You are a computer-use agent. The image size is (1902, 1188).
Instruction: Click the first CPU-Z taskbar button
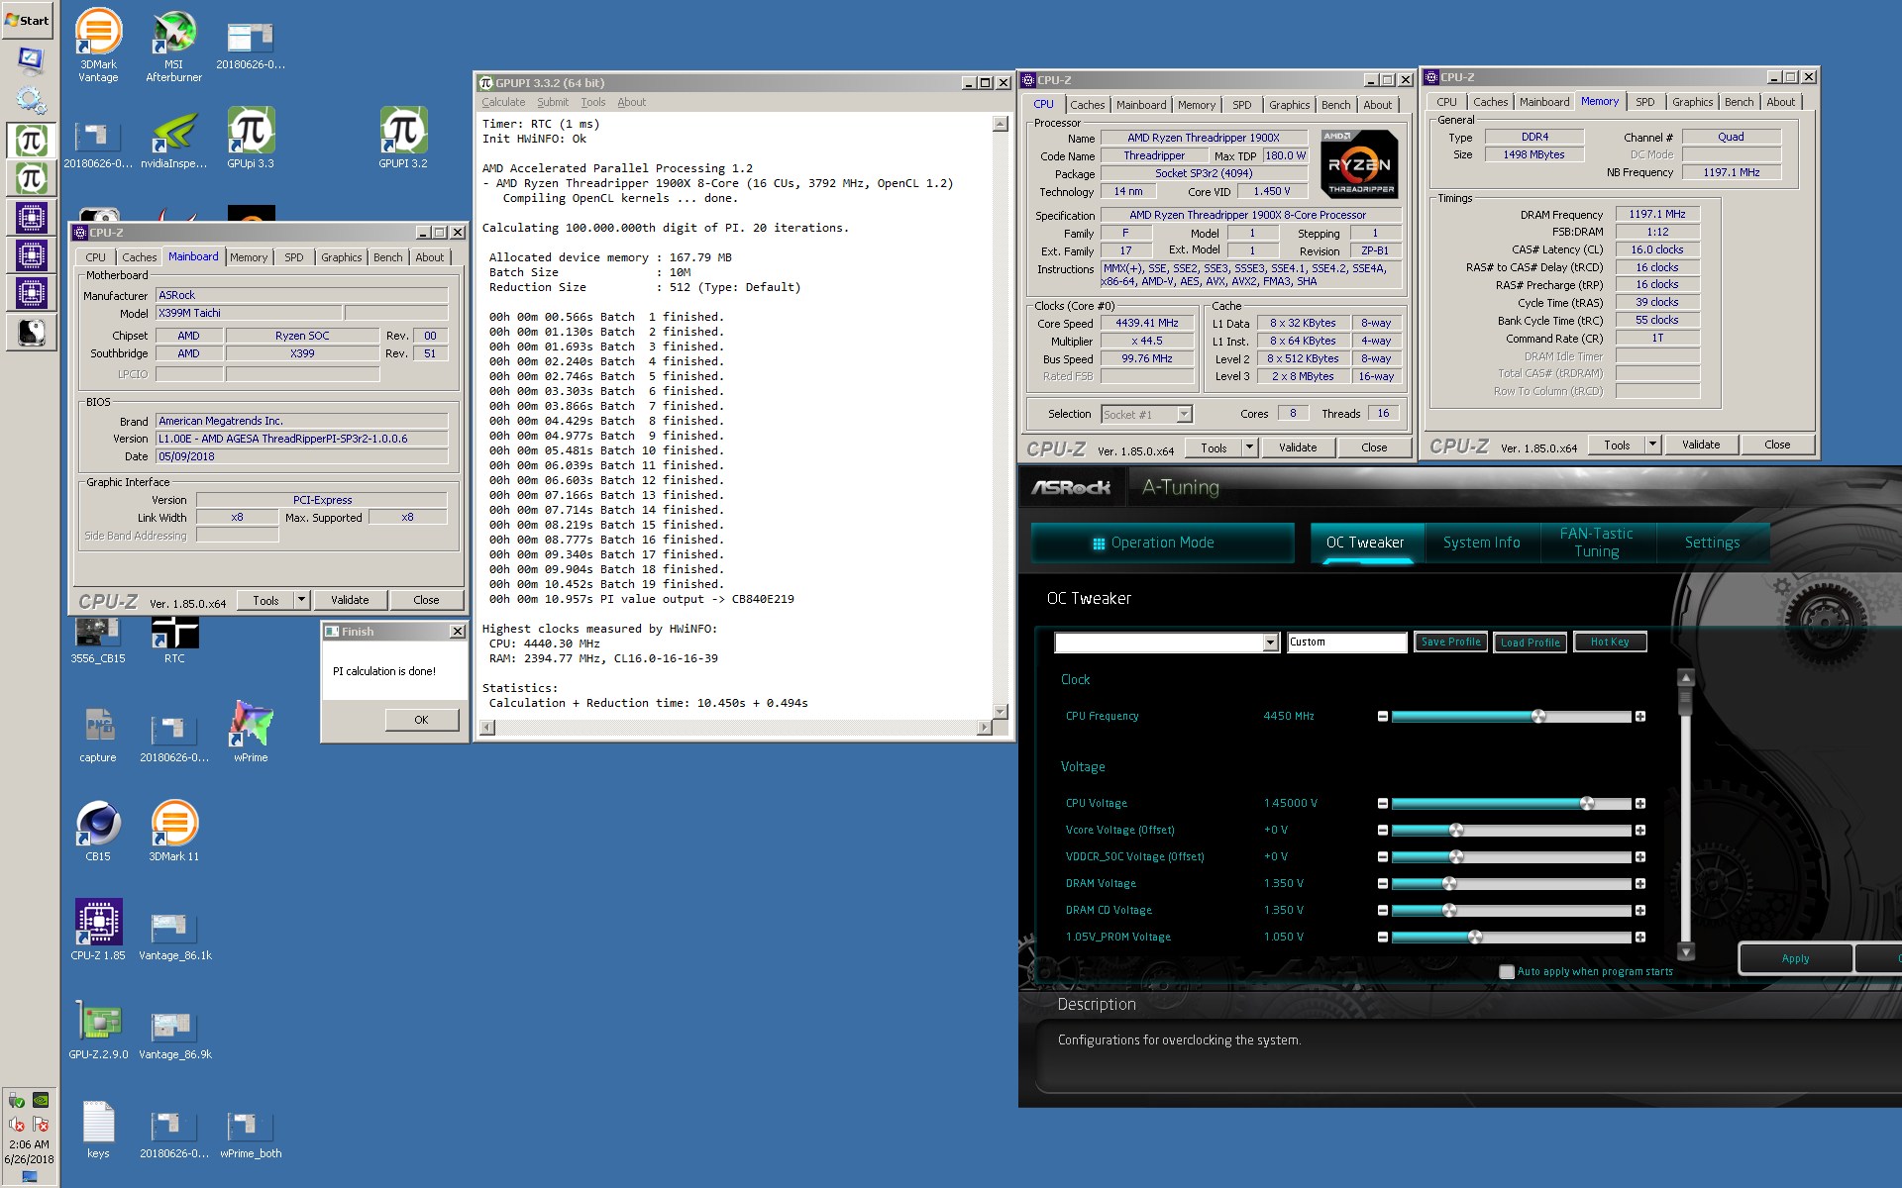coord(31,217)
